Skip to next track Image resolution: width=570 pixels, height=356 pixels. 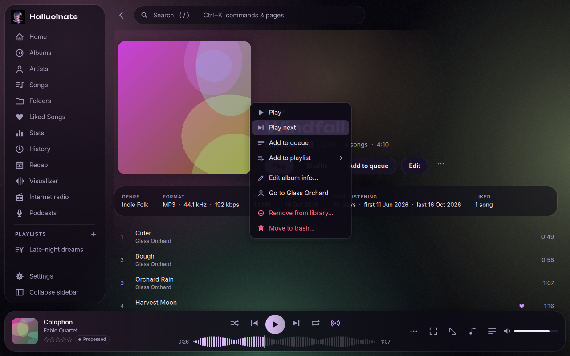(296, 323)
